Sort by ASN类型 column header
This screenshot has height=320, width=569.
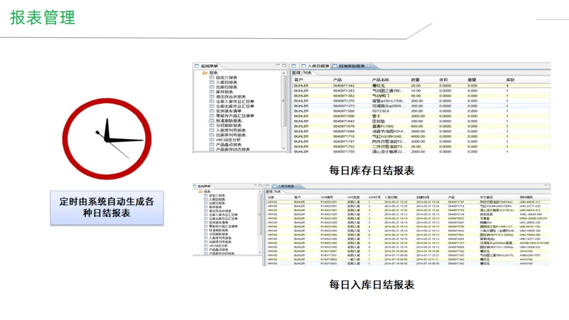pyautogui.click(x=353, y=197)
